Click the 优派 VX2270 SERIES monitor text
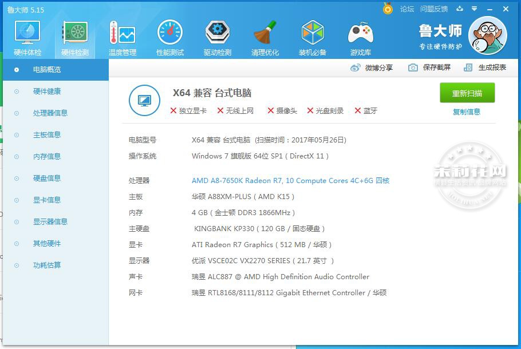 pos(263,261)
